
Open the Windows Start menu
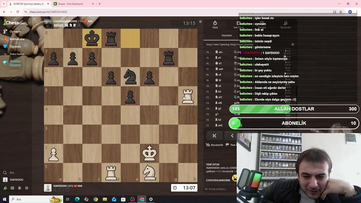point(4,199)
